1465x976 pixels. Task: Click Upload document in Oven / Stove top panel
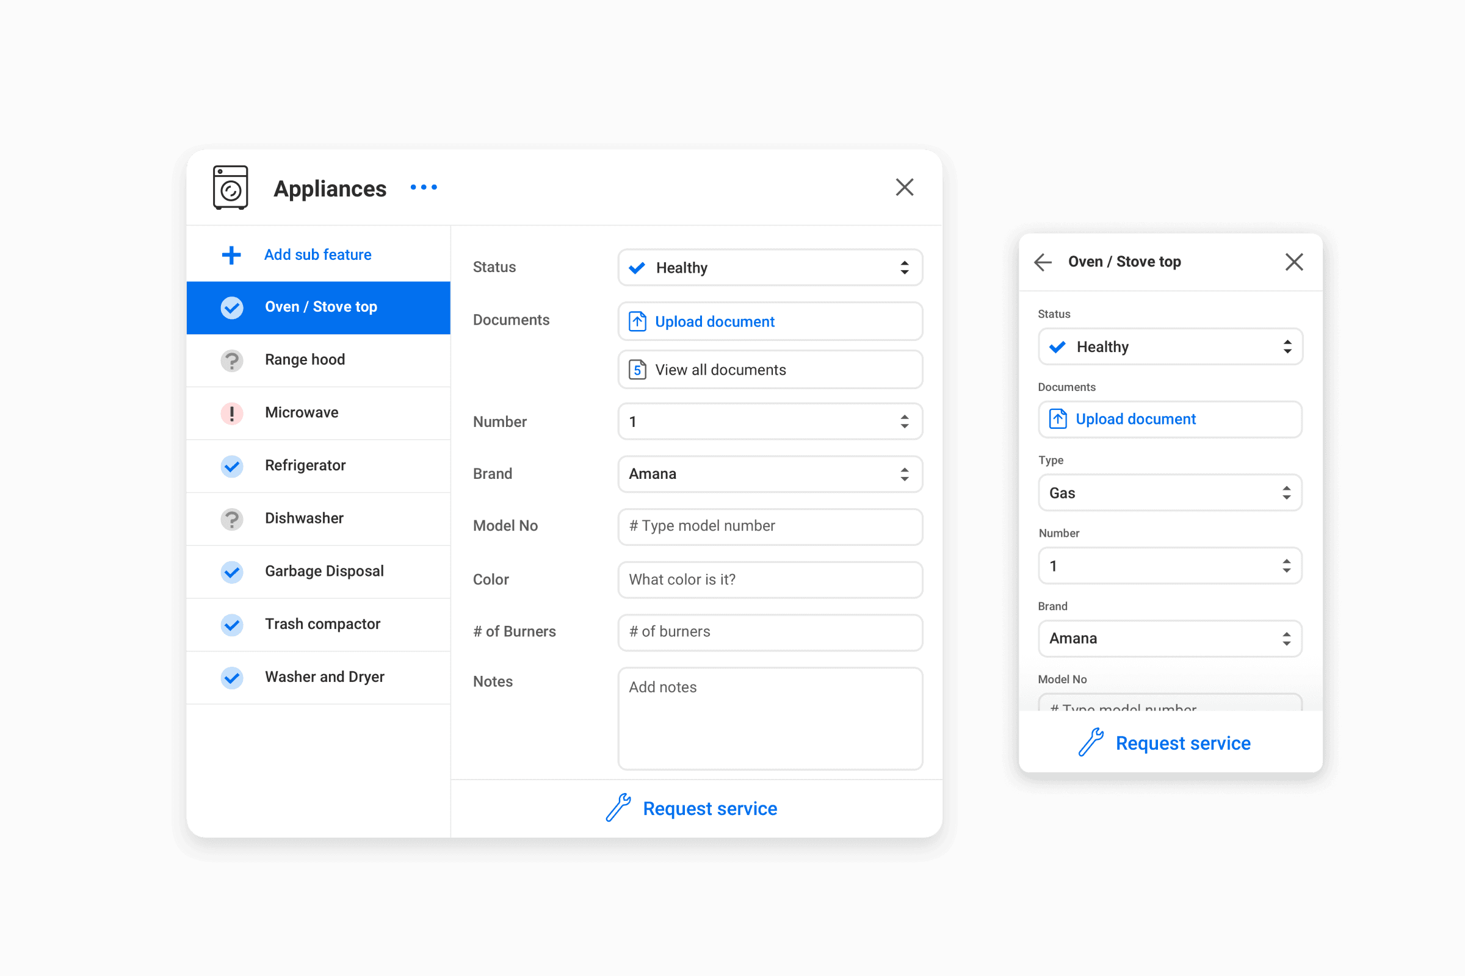[1170, 420]
